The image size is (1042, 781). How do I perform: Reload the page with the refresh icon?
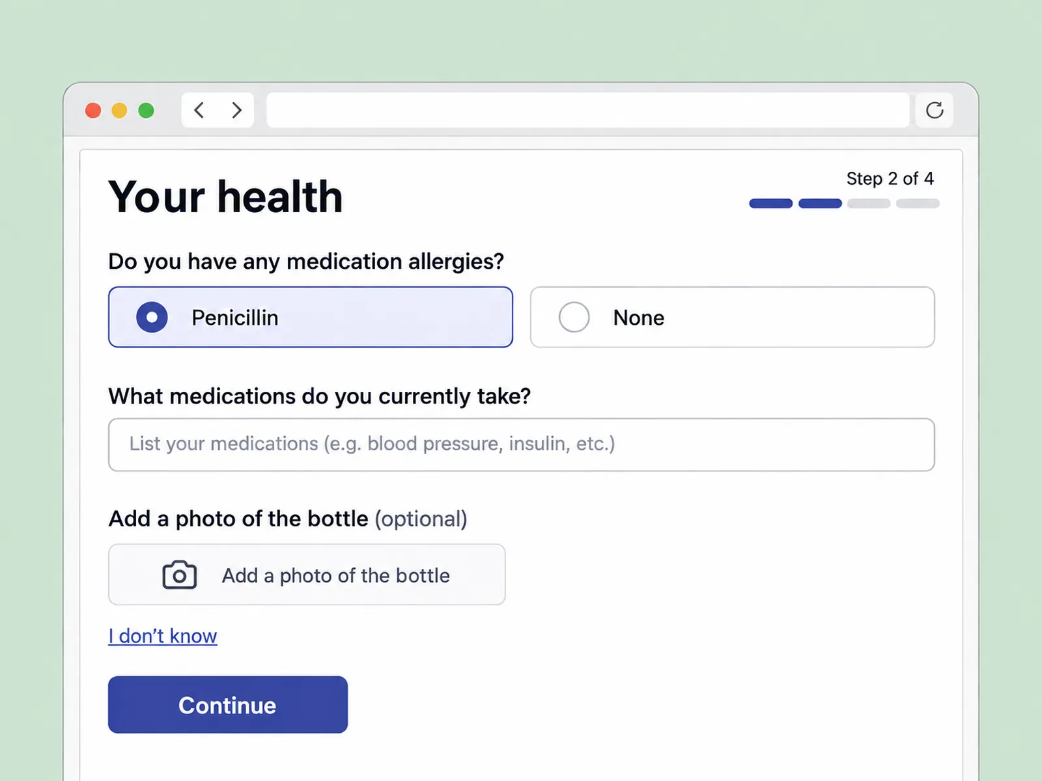click(x=935, y=110)
